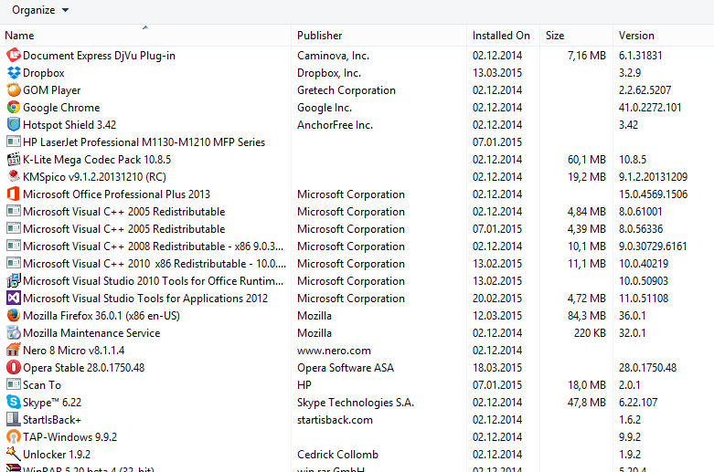Click the Microsoft Office Professional Plus icon
The height and width of the screenshot is (472, 714).
[x=14, y=194]
